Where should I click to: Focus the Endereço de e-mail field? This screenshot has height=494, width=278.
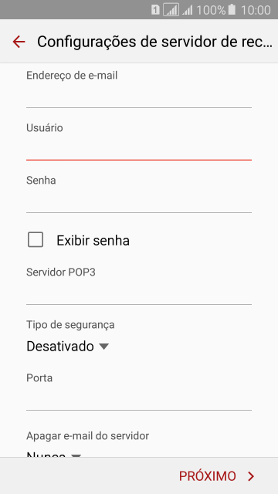tap(139, 96)
